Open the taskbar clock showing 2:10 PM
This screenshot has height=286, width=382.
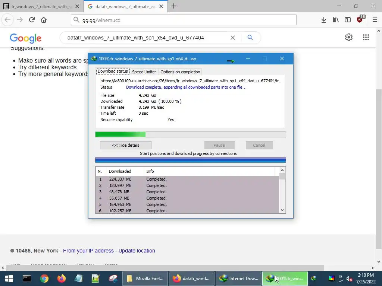(x=366, y=279)
